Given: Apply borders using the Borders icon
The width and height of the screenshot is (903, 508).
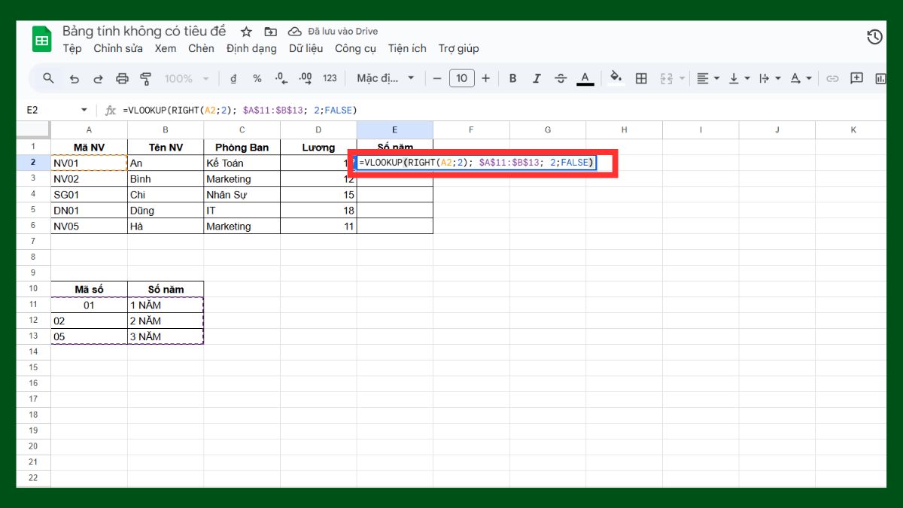Looking at the screenshot, I should [x=641, y=78].
